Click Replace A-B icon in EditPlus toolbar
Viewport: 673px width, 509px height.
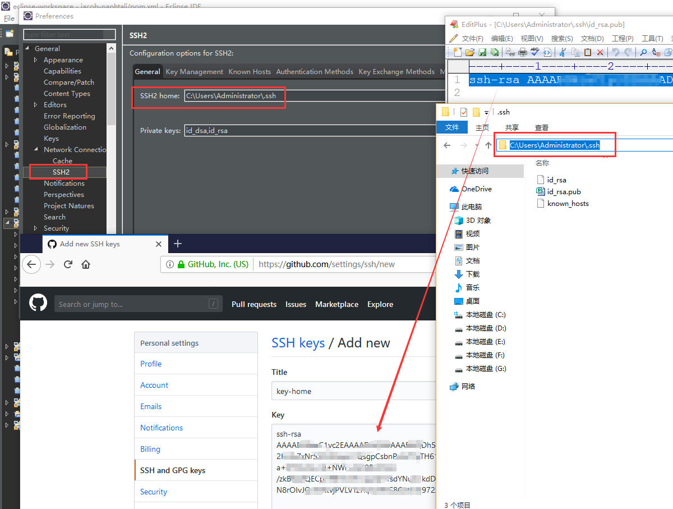656,52
